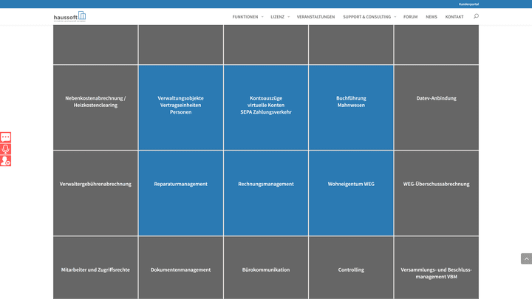This screenshot has width=532, height=299.
Task: Expand the Funktionen menu arrow
Action: (262, 17)
